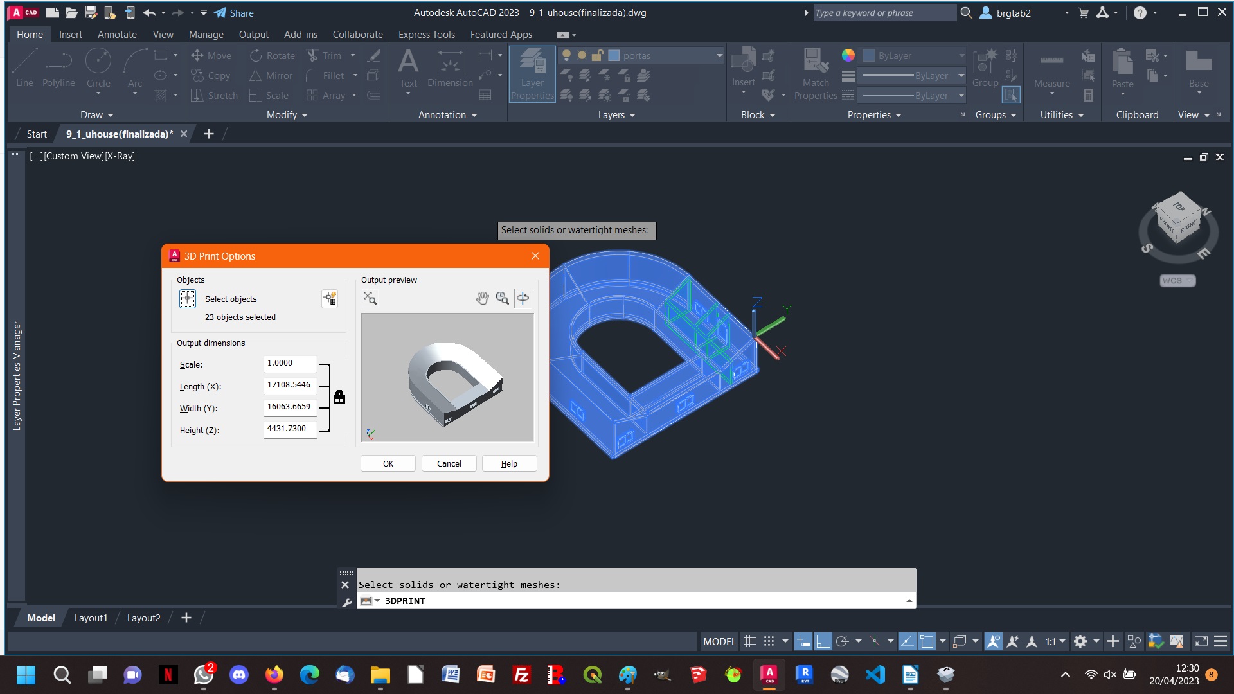Click the Share button in the title bar
Viewport: 1234px width, 694px height.
(234, 13)
